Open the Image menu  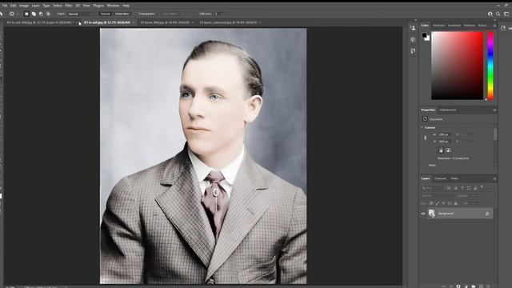[24, 6]
